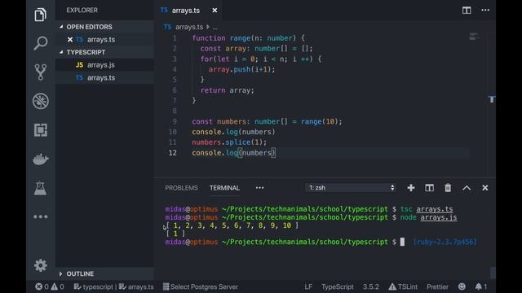Open the notifications bell

[481, 286]
